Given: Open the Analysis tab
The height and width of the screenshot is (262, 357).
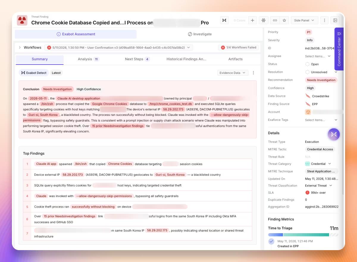Looking at the screenshot, I should tap(88, 59).
